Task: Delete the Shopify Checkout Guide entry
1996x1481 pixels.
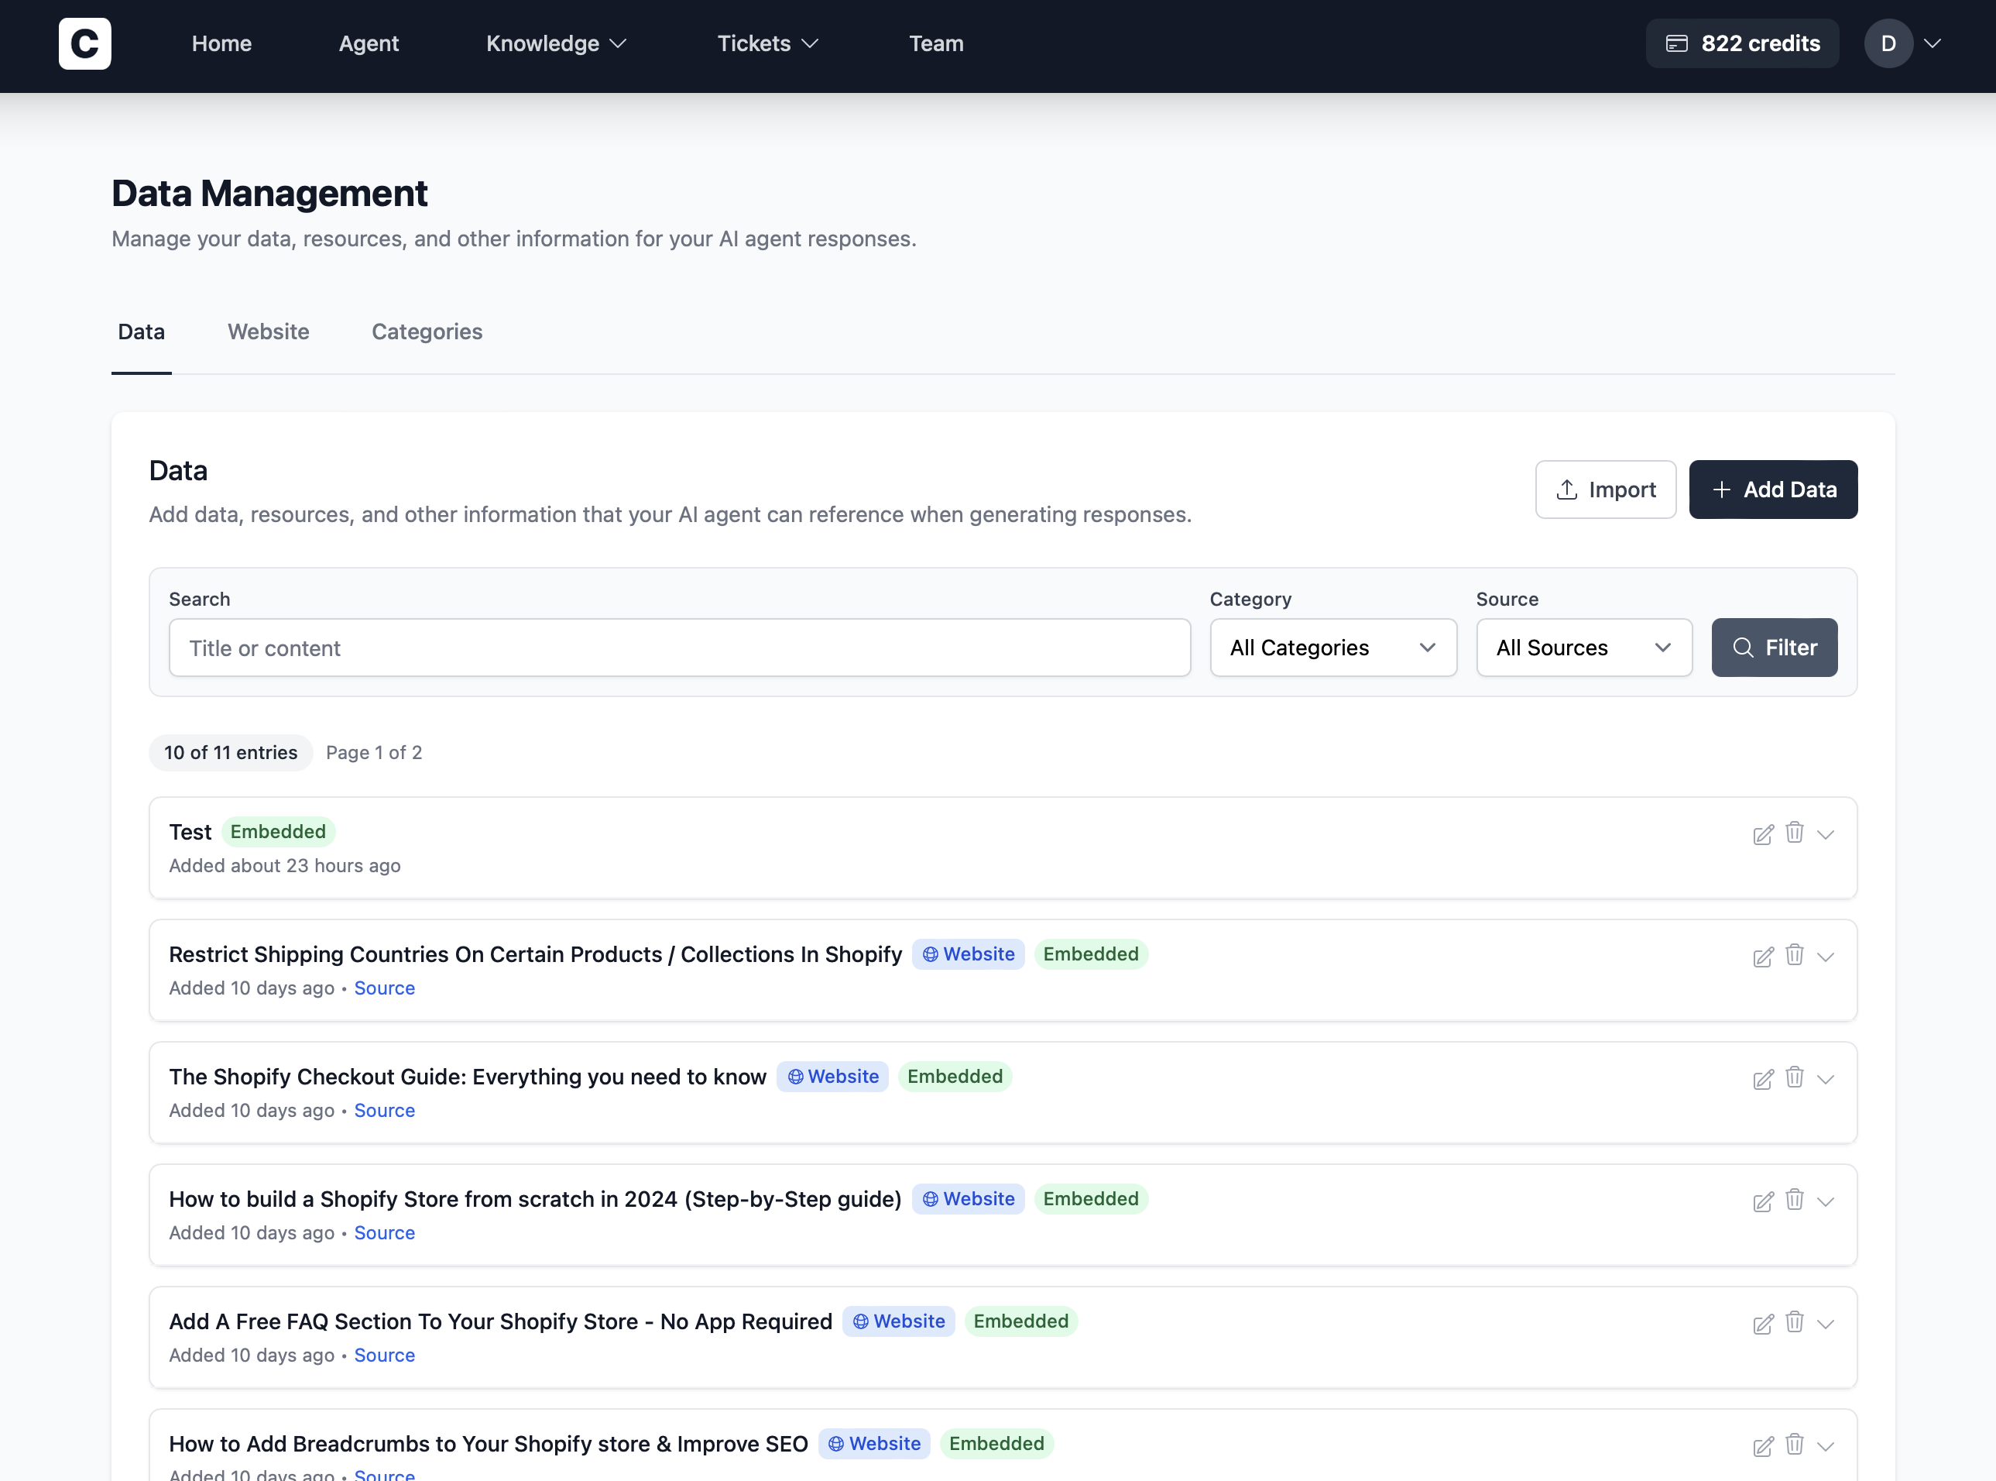Action: pyautogui.click(x=1793, y=1077)
